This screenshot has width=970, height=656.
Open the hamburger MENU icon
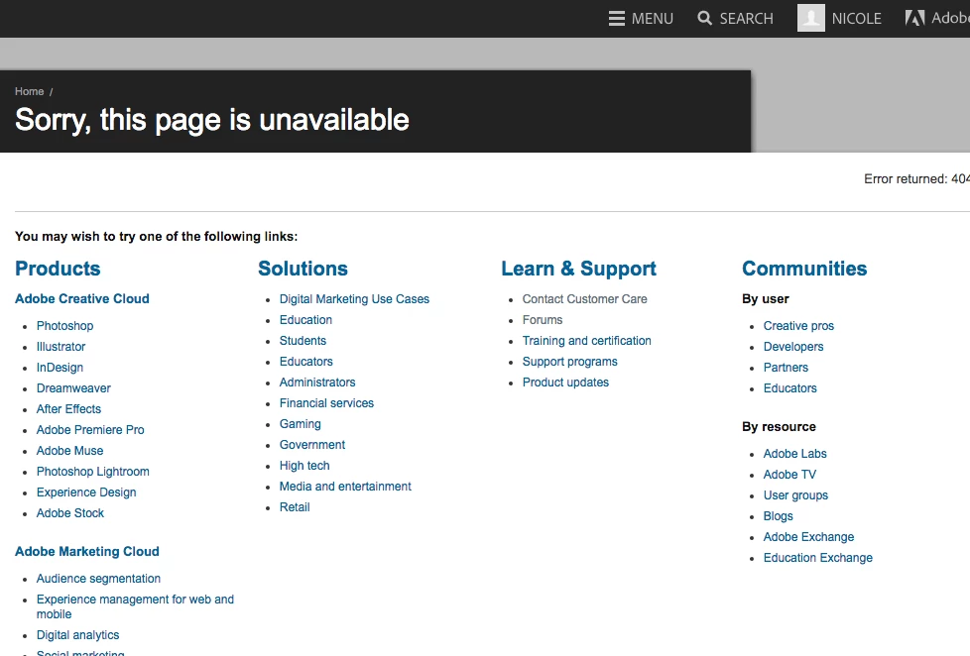616,19
